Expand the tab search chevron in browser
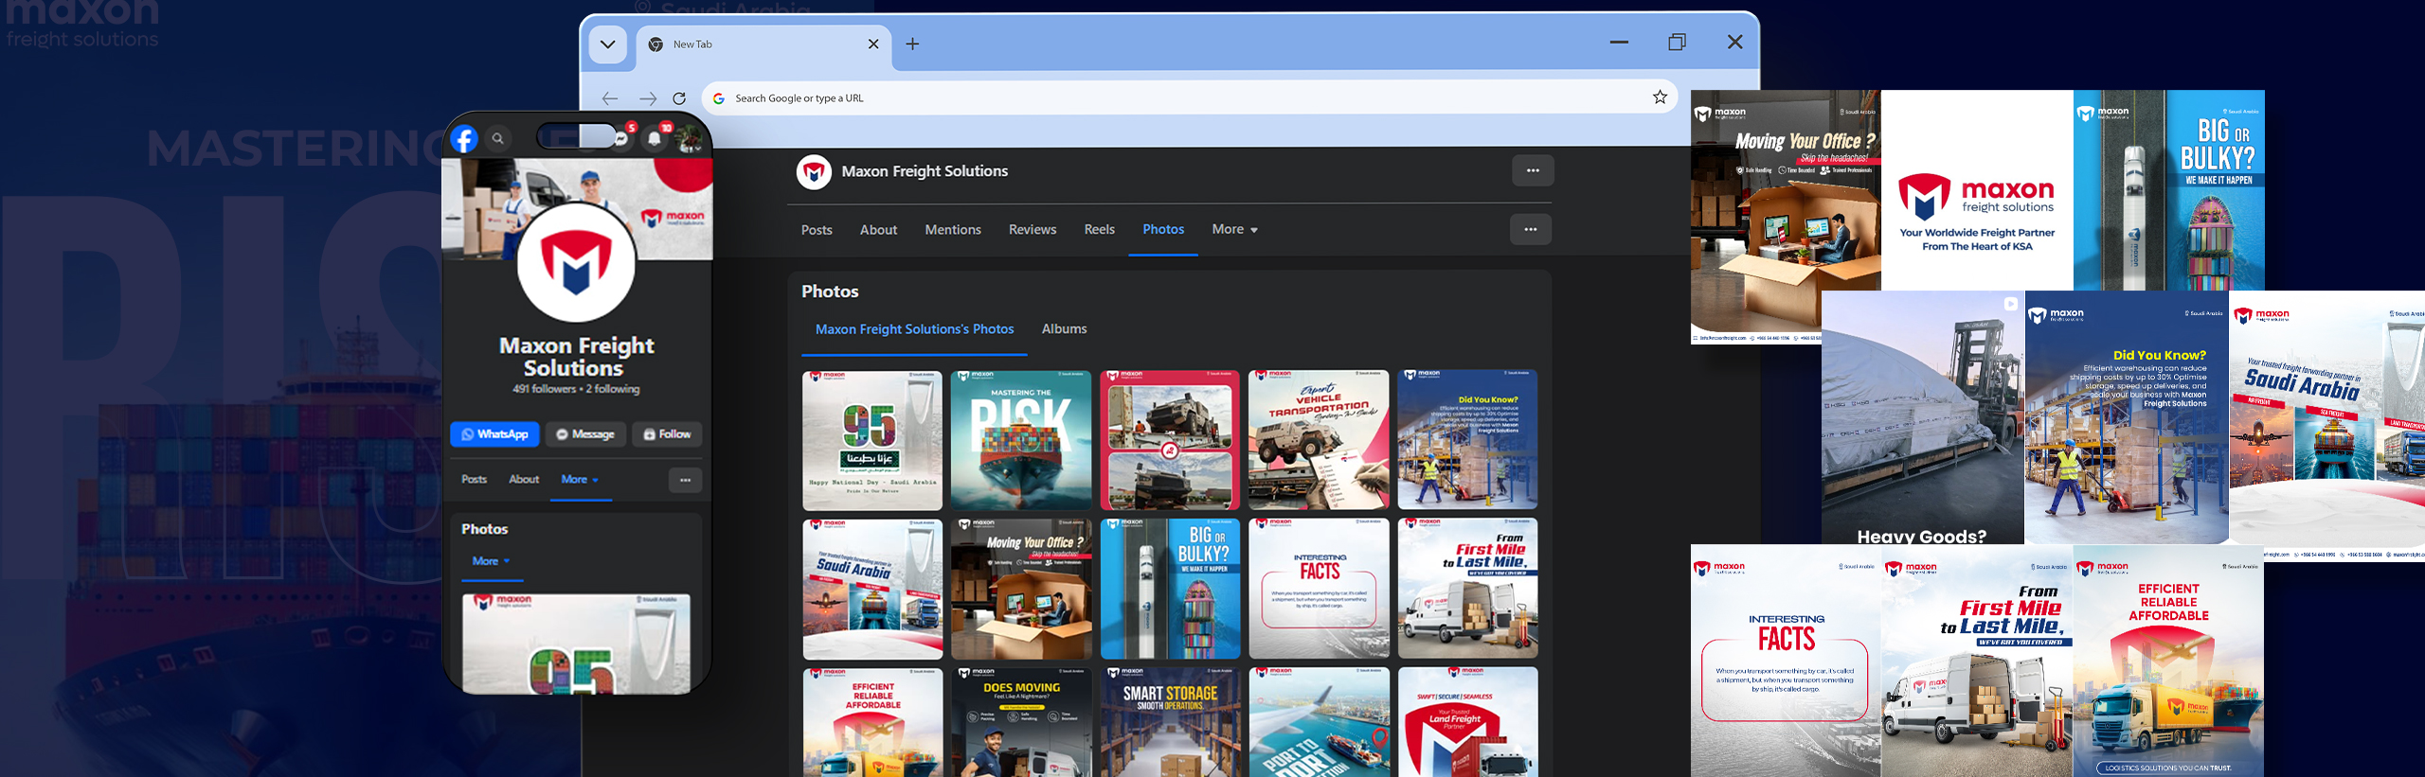This screenshot has width=2425, height=777. pyautogui.click(x=607, y=44)
